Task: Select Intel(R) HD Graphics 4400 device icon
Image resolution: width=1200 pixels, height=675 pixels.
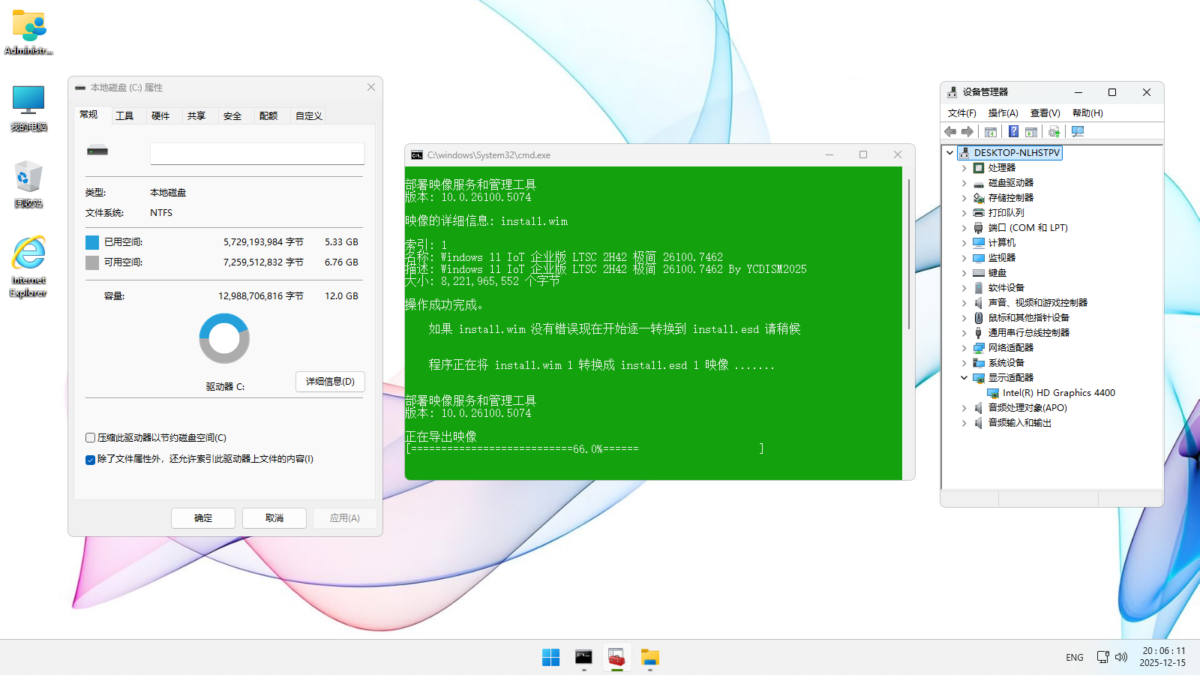Action: 993,393
